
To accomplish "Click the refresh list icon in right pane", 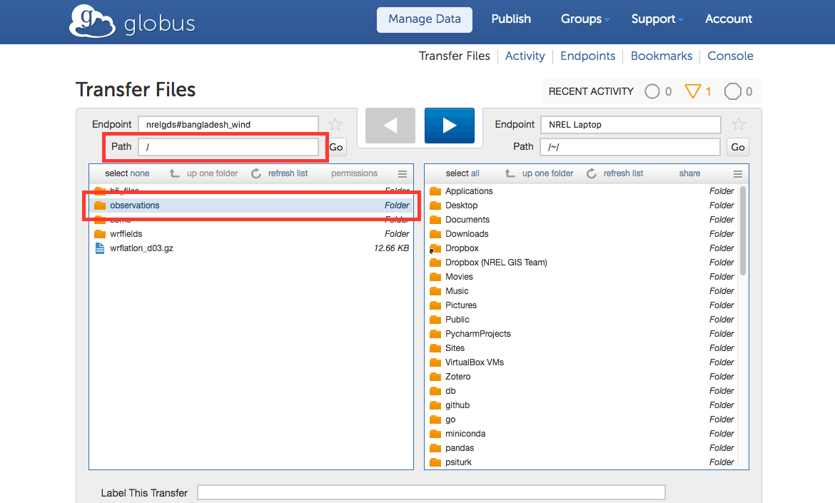I will [x=592, y=173].
